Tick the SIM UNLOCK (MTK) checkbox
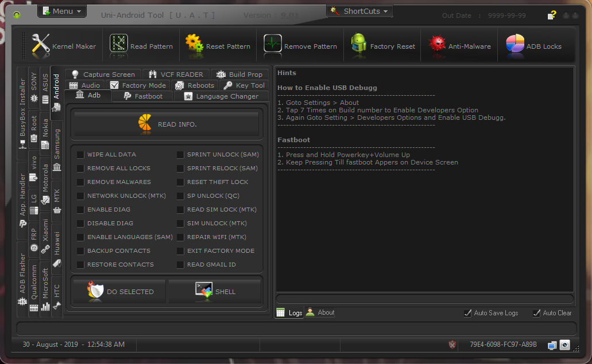 (180, 223)
